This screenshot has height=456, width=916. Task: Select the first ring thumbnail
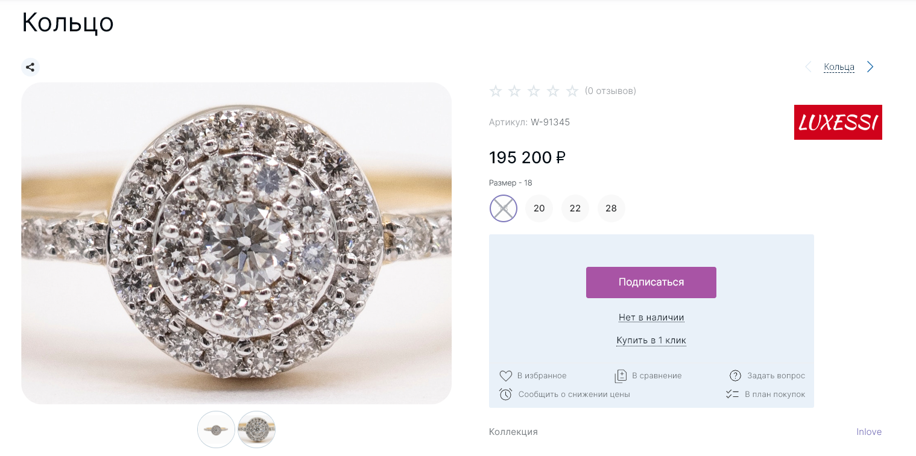tap(216, 429)
